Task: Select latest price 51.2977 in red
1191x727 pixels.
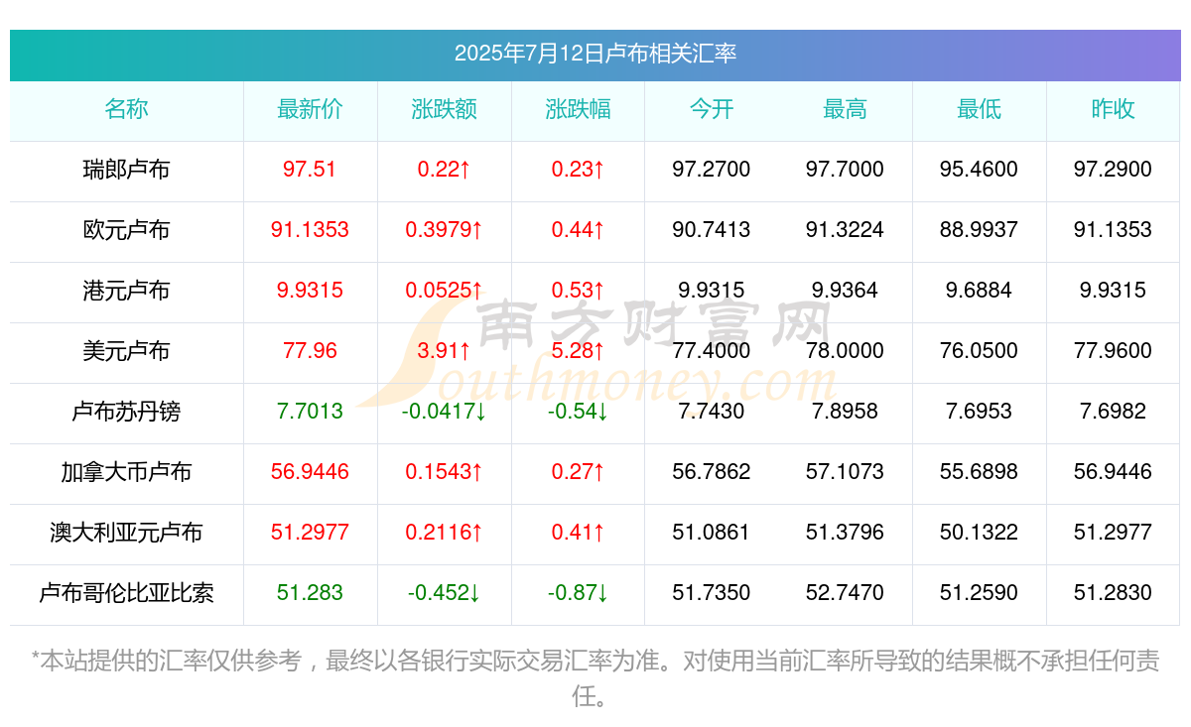Action: pyautogui.click(x=310, y=533)
